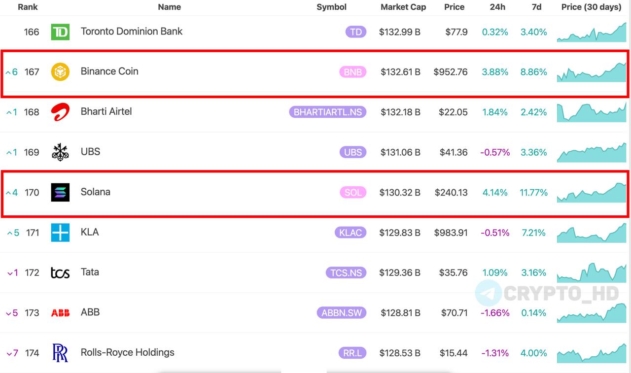Viewport: 631px width, 373px height.
Task: Click the UBS 30-day price chart
Action: (x=592, y=152)
